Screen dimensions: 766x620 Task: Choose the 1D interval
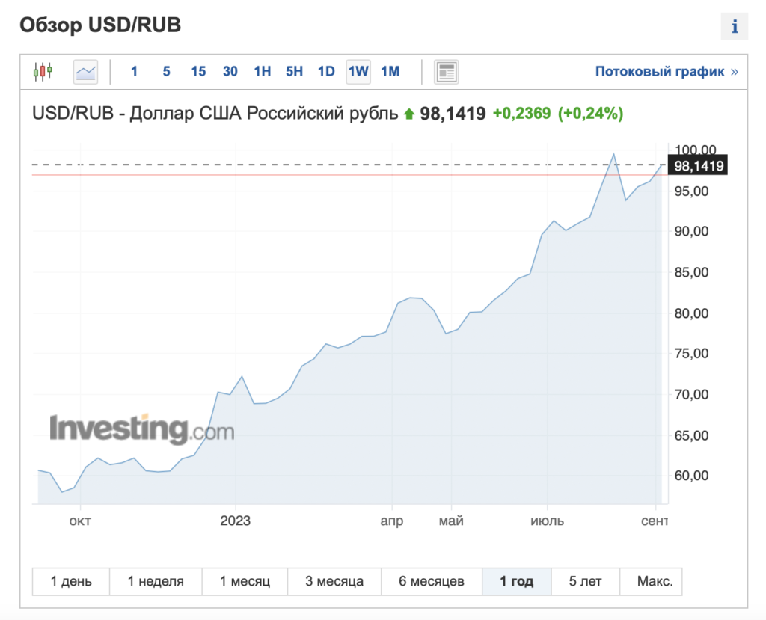pos(326,72)
